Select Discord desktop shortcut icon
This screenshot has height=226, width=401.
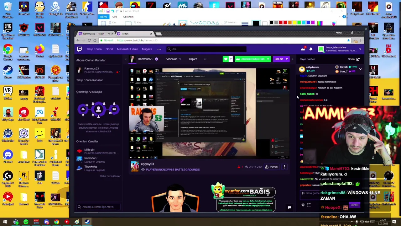[8, 157]
